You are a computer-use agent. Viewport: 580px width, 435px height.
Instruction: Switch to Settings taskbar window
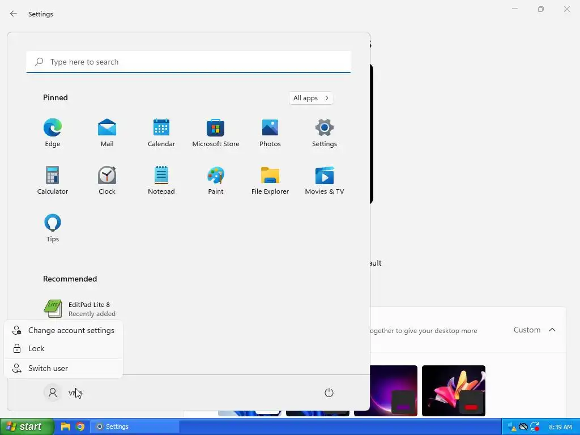(x=135, y=427)
